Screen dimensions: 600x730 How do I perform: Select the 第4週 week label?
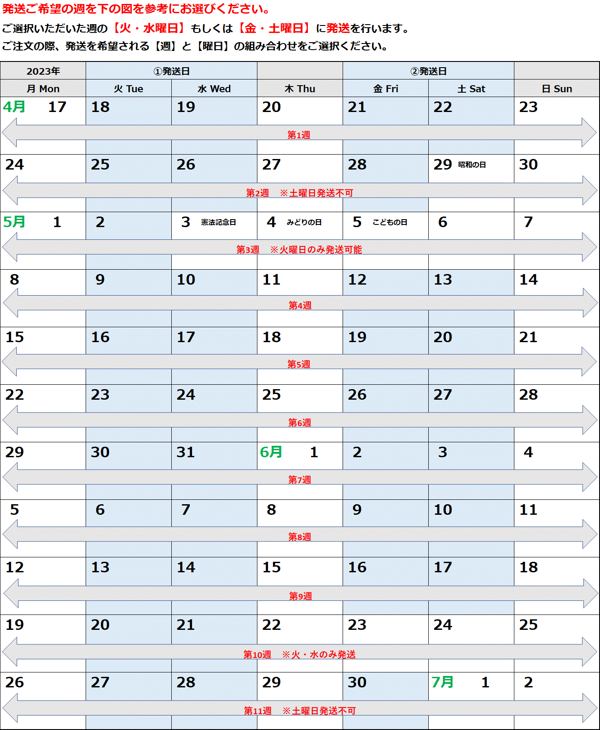pos(300,305)
